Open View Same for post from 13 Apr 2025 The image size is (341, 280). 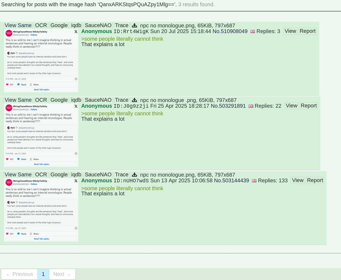click(18, 174)
